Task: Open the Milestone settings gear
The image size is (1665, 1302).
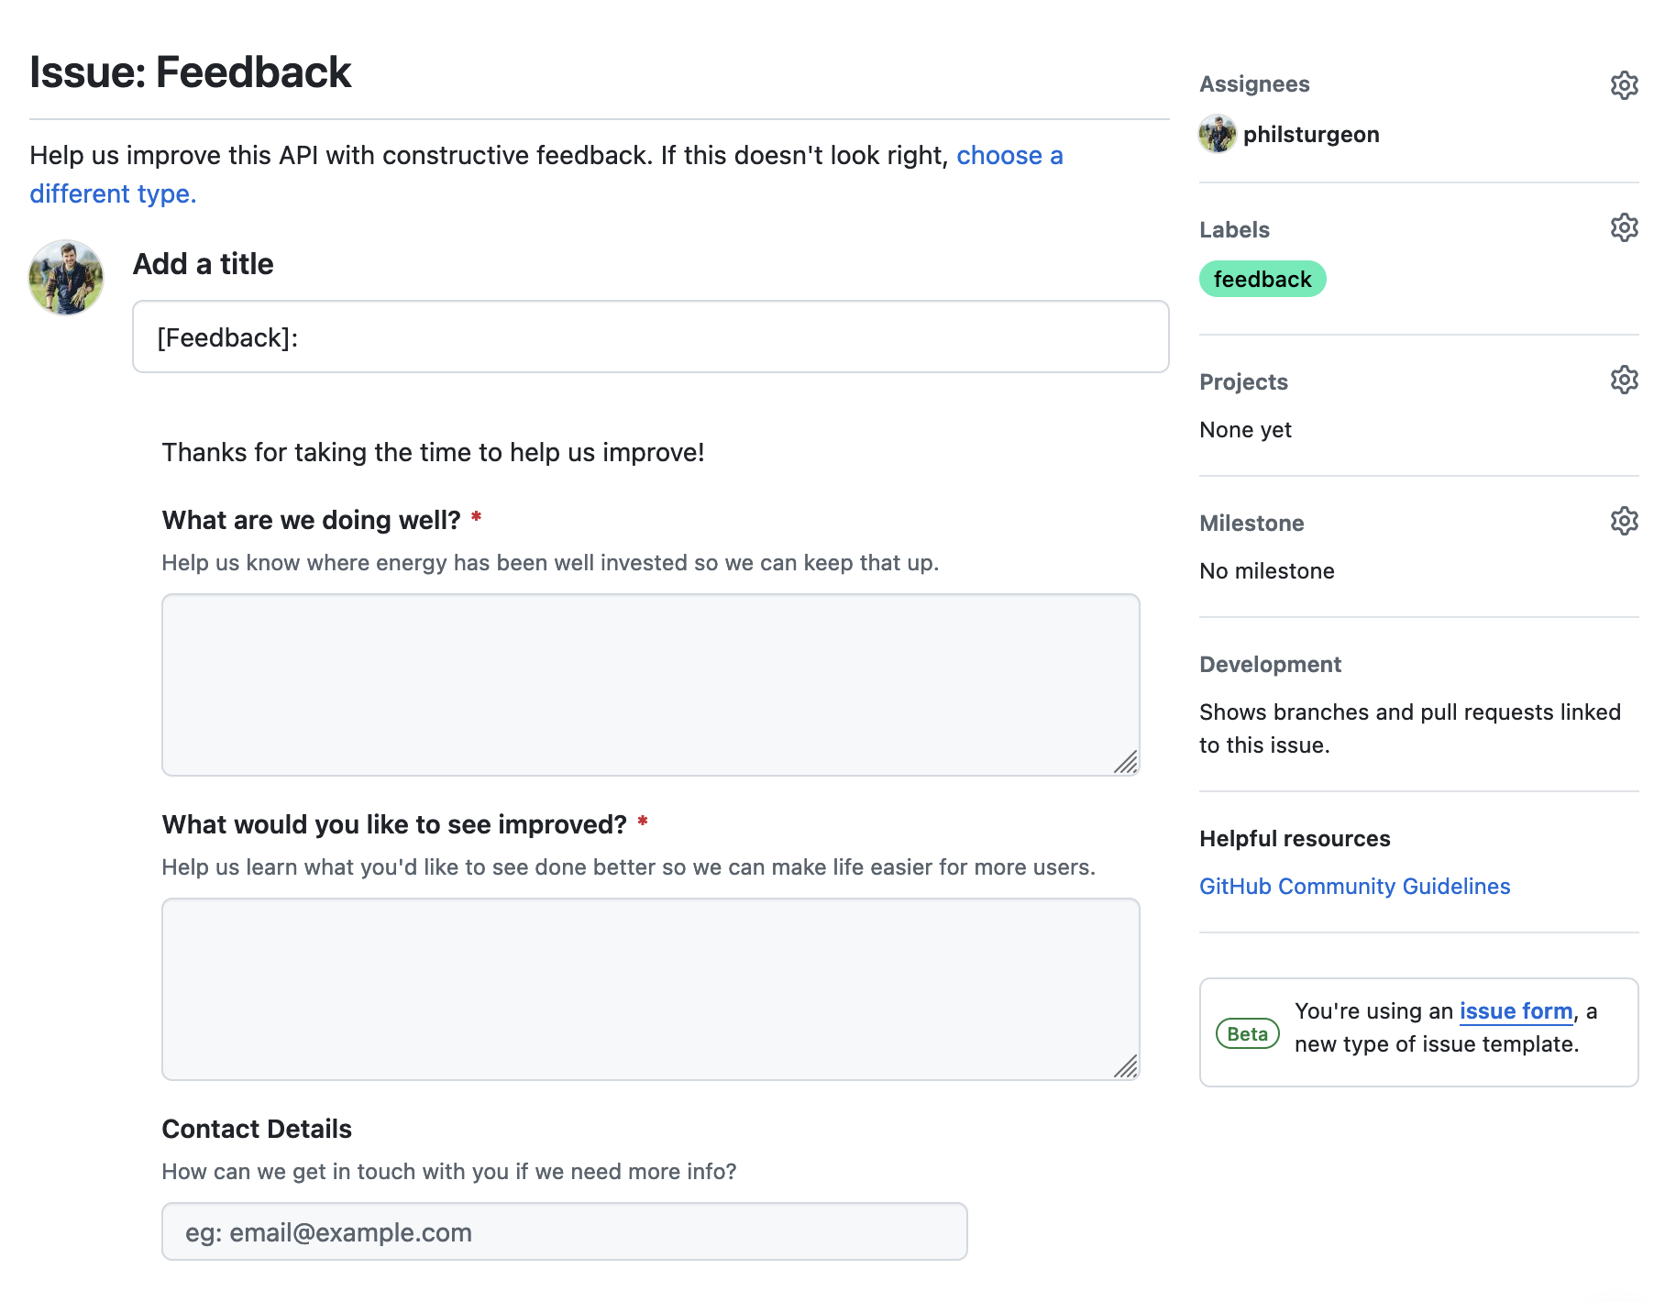Action: [1625, 521]
